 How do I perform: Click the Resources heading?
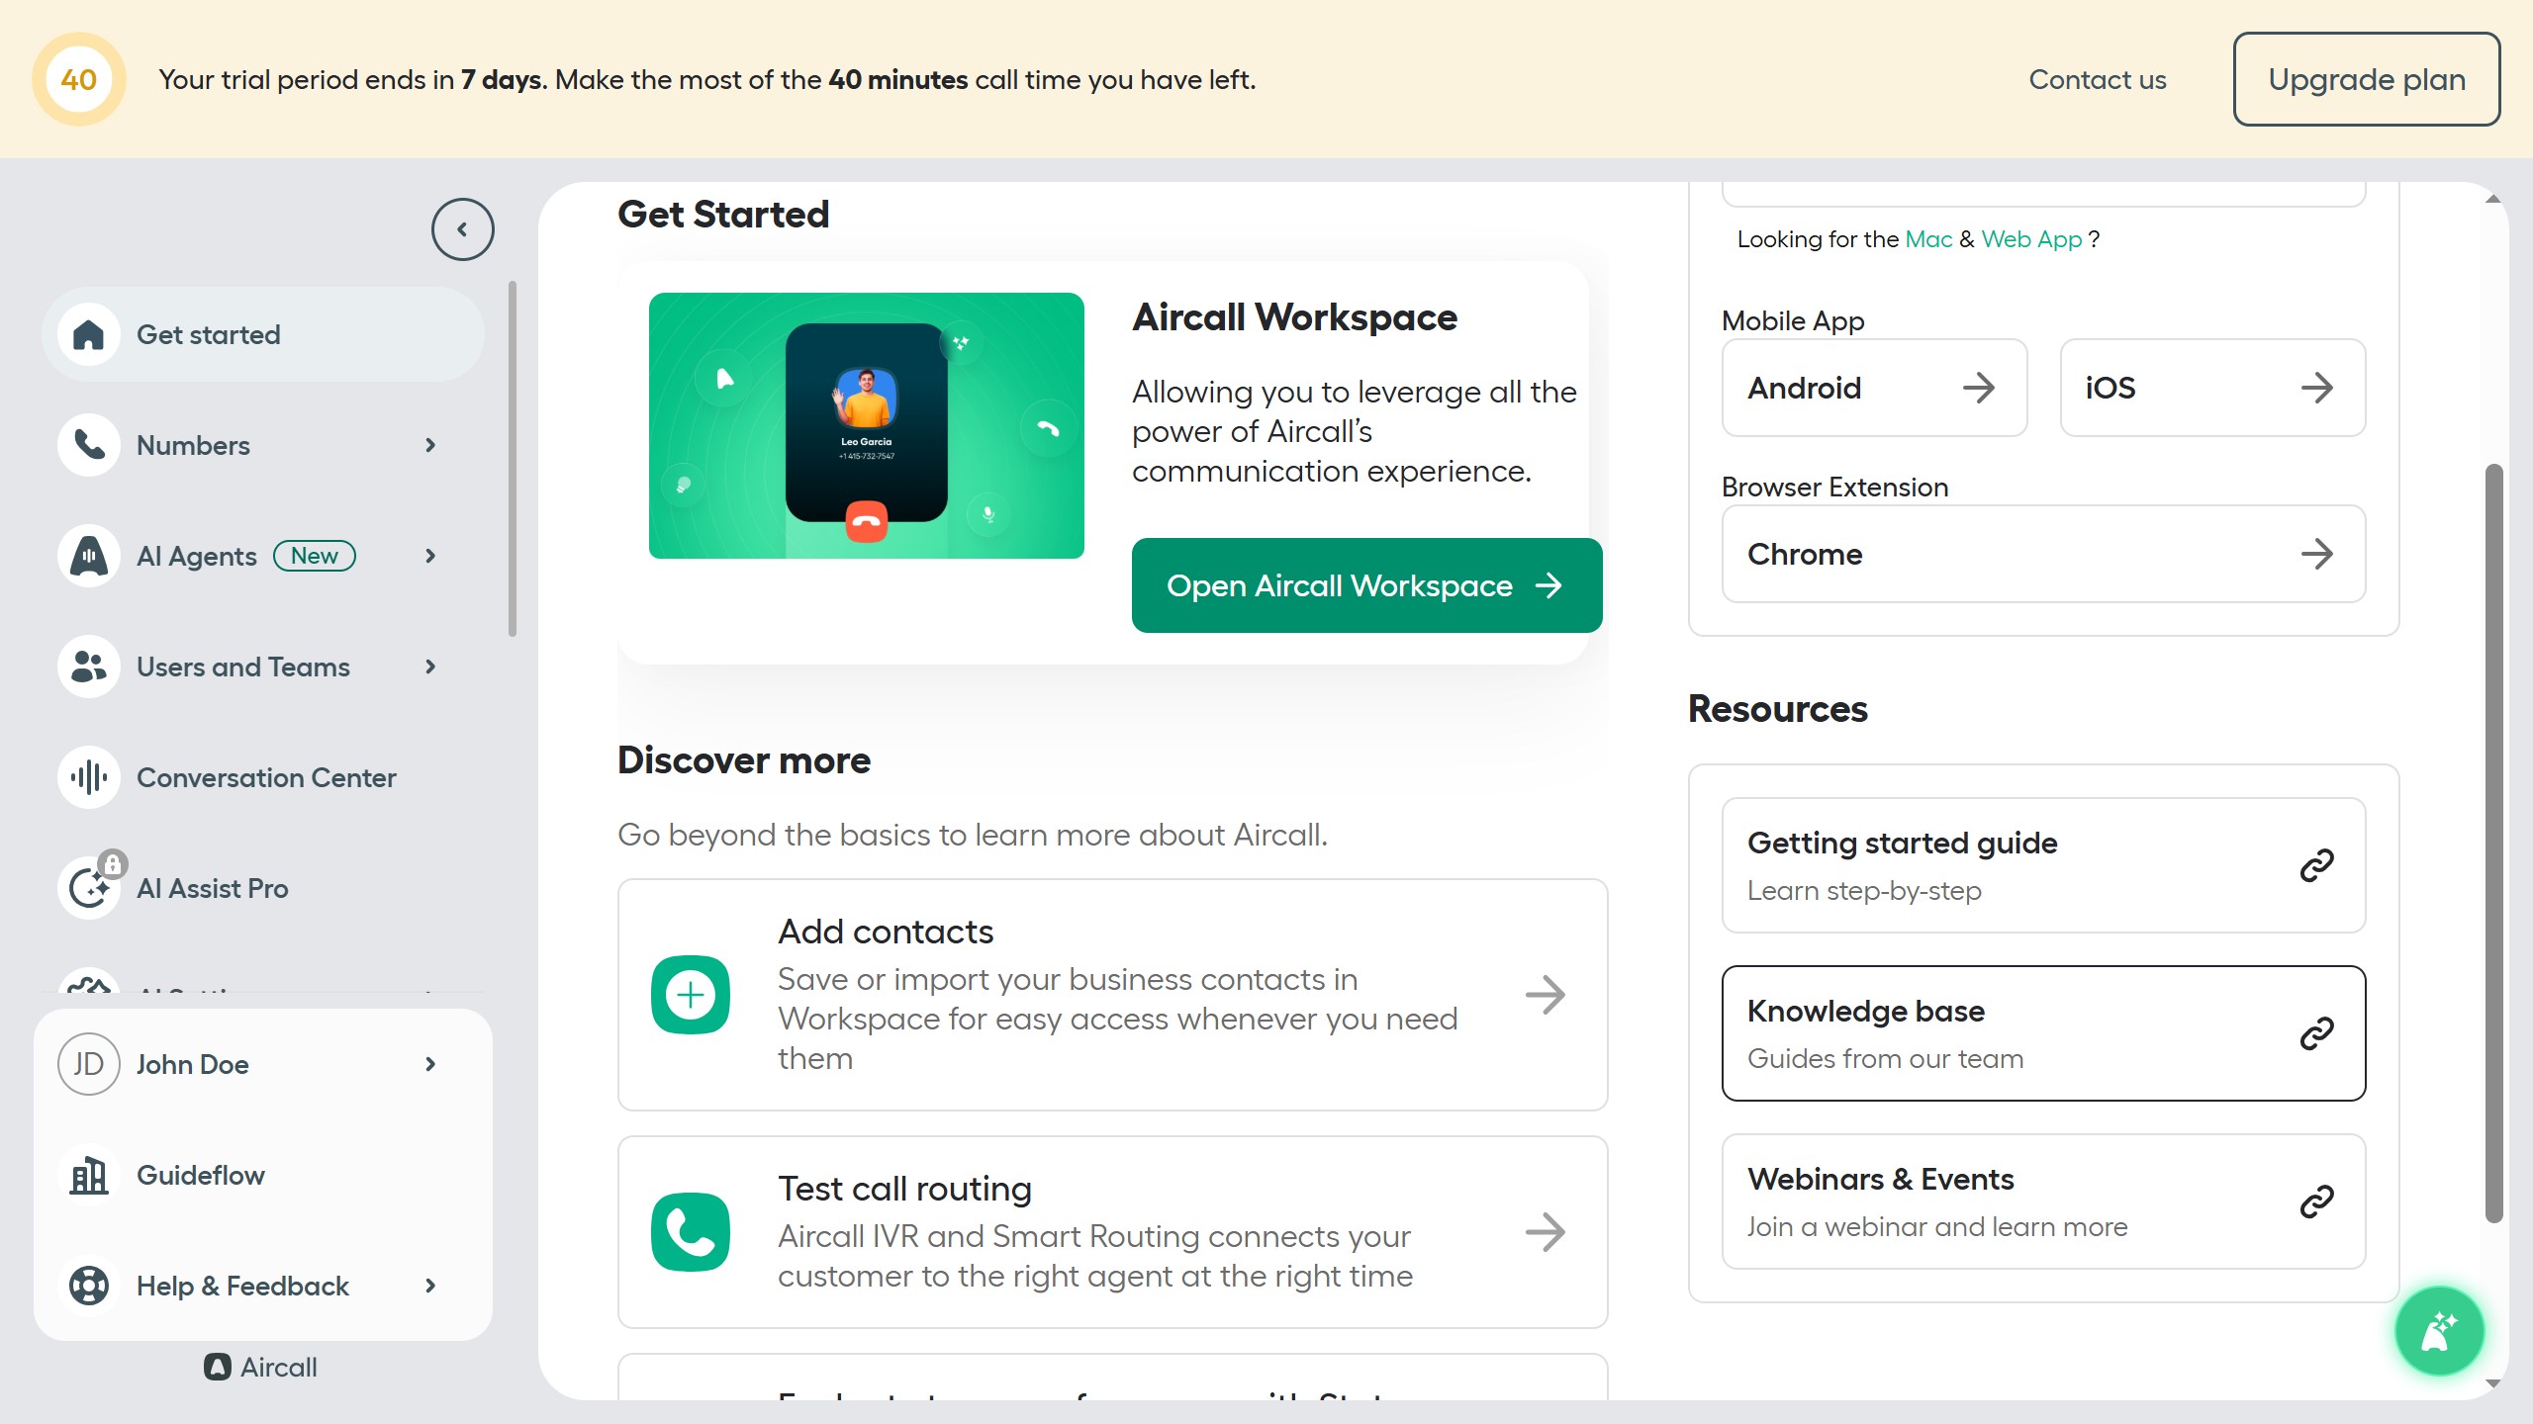click(x=1777, y=709)
